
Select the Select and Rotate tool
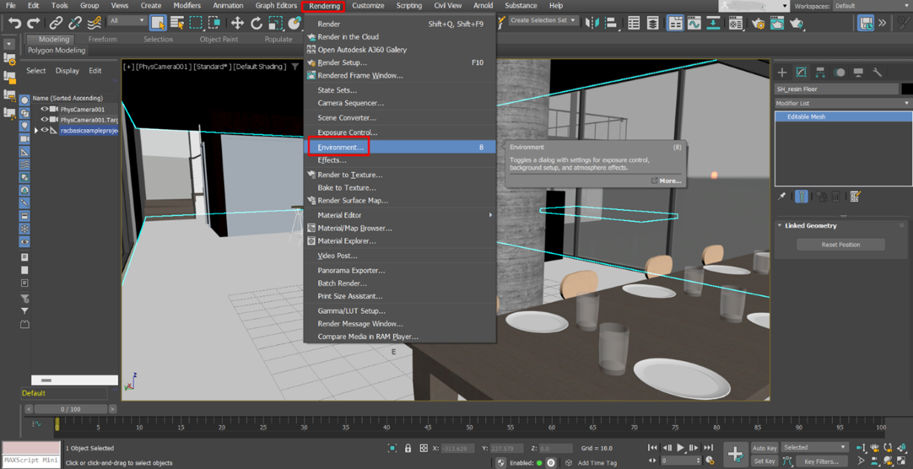pos(255,24)
